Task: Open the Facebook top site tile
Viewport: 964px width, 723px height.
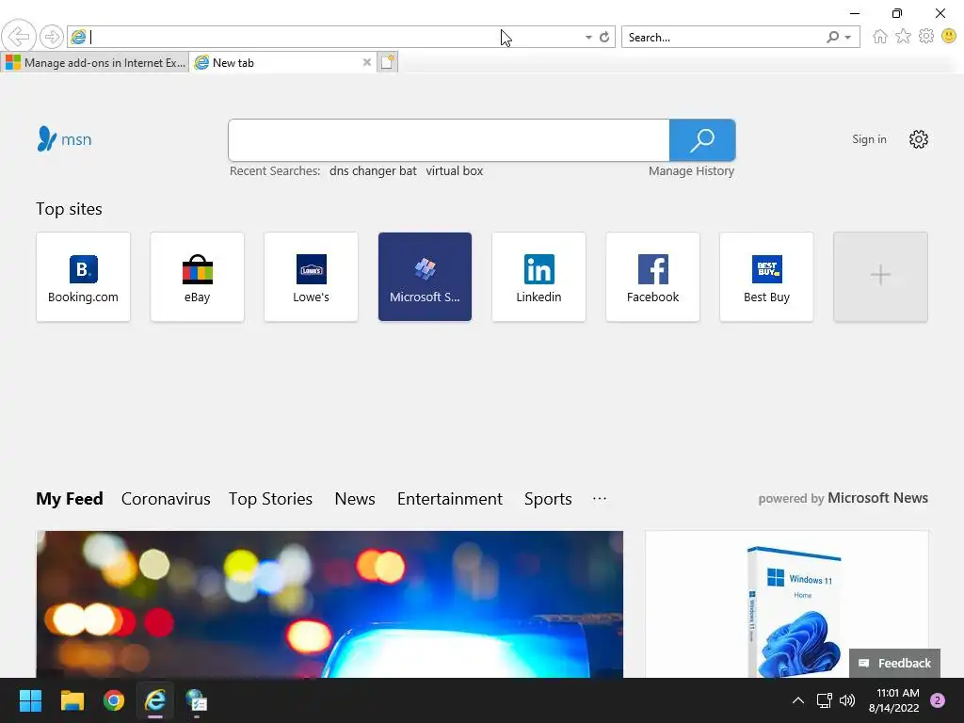Action: [653, 277]
